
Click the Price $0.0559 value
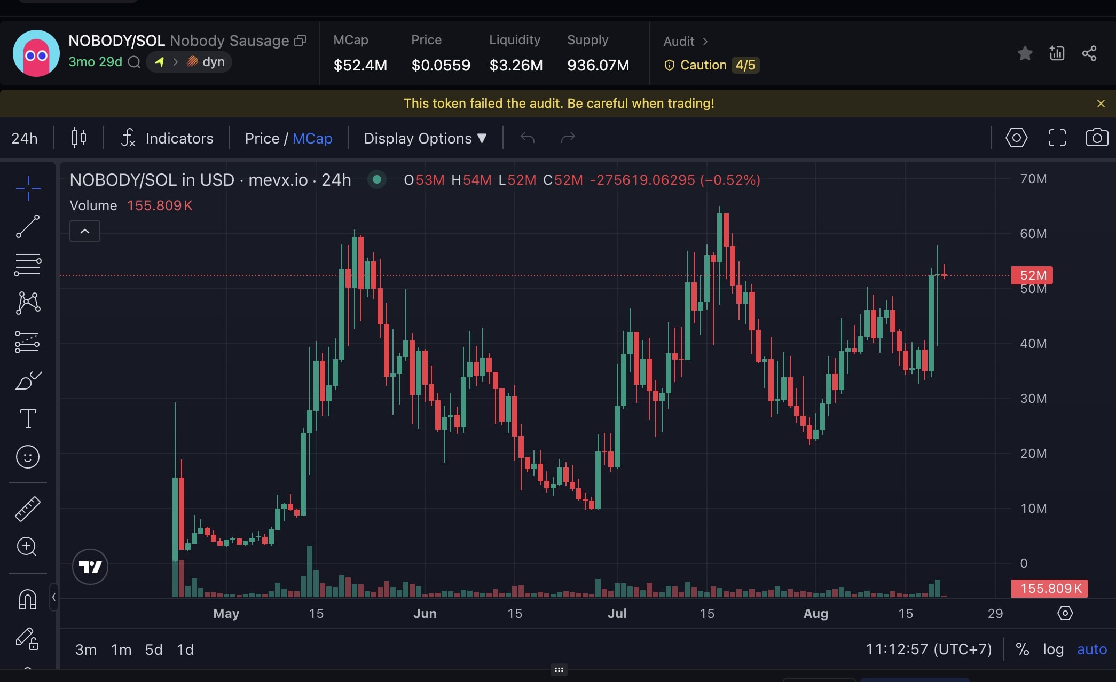(x=441, y=65)
